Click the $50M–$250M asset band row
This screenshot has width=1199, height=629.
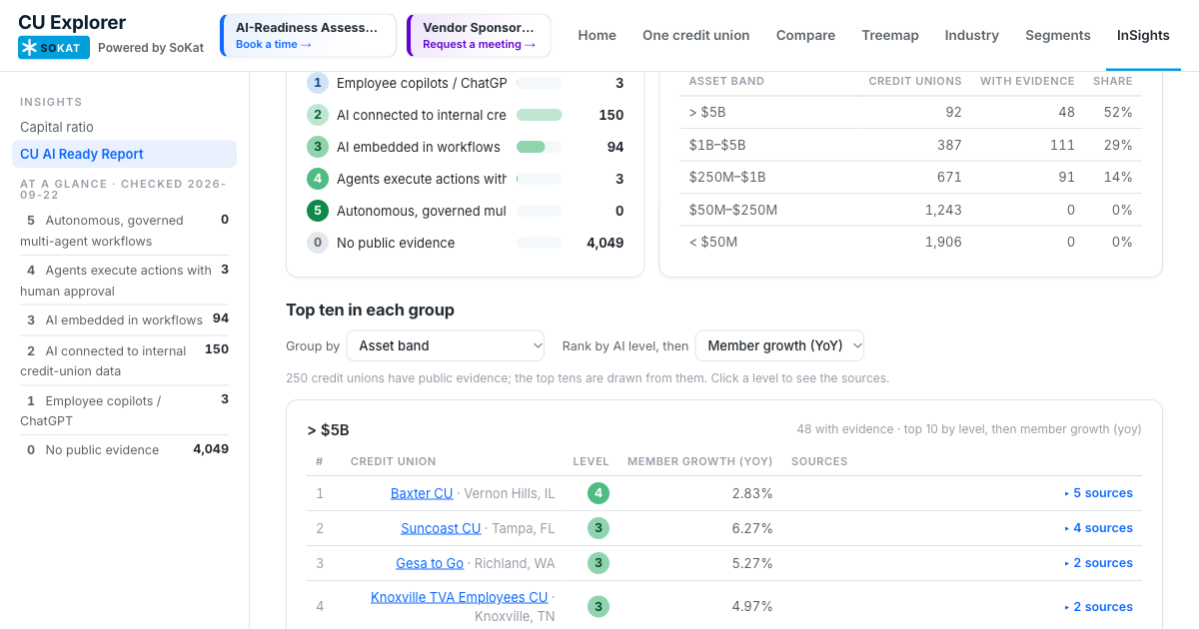coord(911,210)
